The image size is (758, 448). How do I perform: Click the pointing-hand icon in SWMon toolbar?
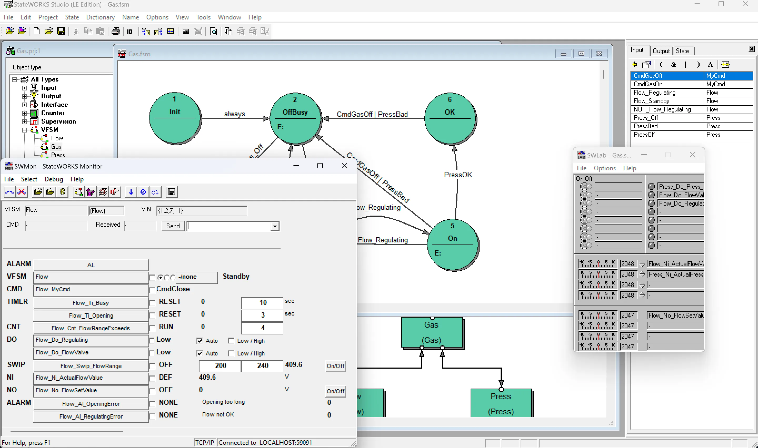(114, 192)
